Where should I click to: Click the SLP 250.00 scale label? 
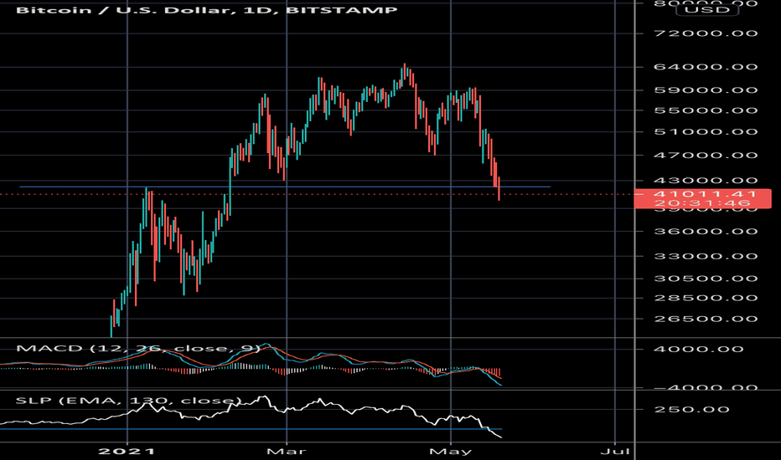pyautogui.click(x=691, y=410)
